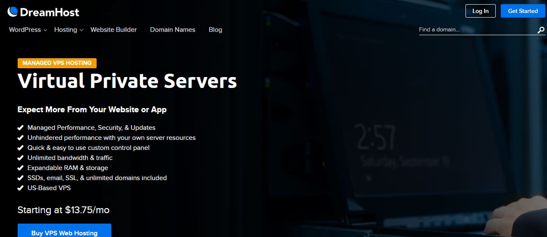
Task: Click Buy VPS Web Hosting button
Action: [x=64, y=231]
